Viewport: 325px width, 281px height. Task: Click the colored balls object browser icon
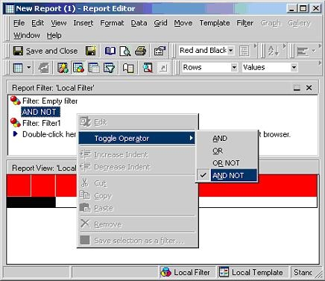(x=63, y=68)
